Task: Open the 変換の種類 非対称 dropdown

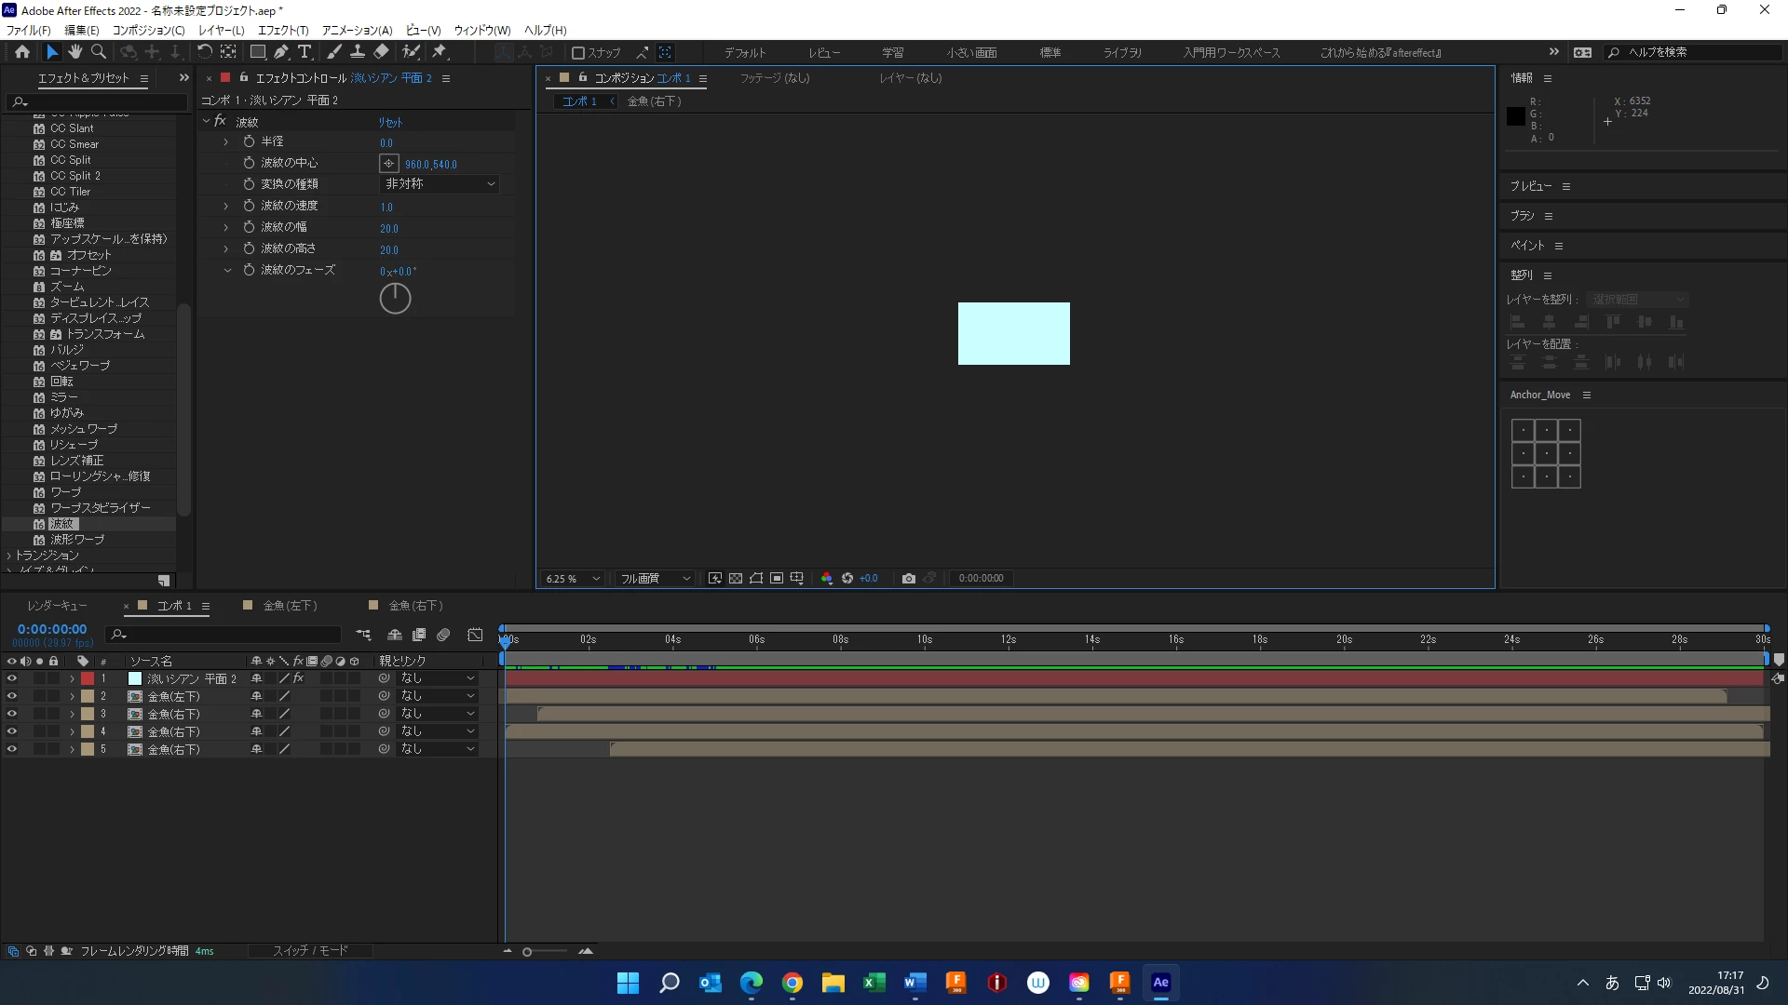Action: click(440, 184)
